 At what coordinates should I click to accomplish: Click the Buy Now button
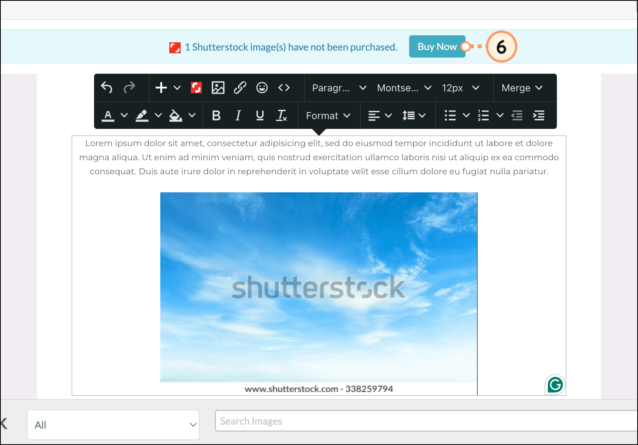(437, 47)
